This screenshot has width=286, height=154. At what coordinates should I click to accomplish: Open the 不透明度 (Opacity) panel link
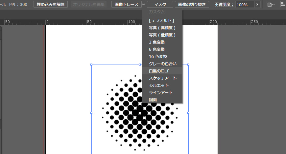(x=224, y=5)
